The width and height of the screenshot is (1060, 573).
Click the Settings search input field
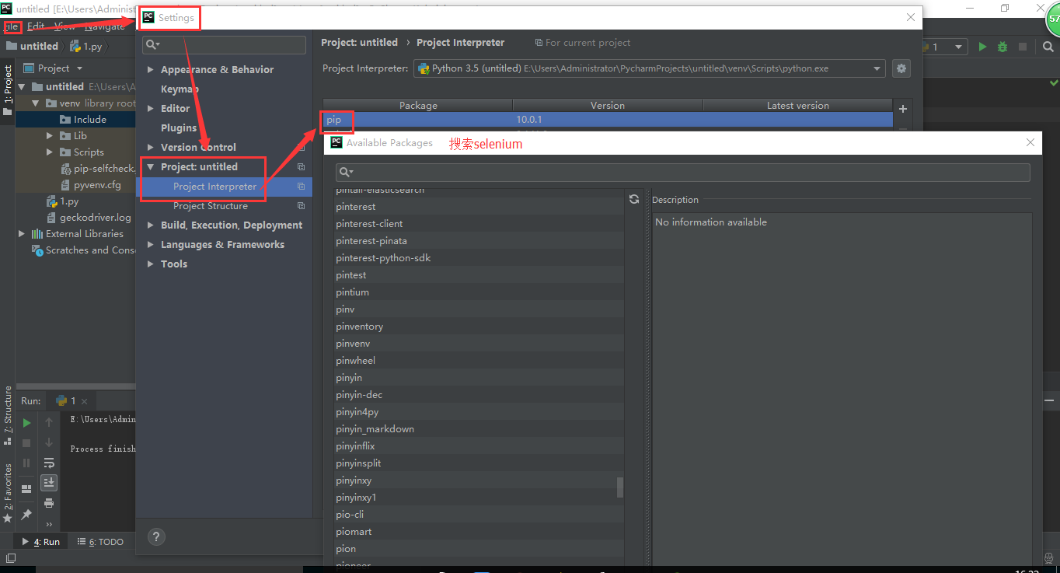224,45
